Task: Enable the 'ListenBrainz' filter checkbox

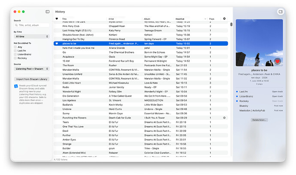Action: click(15, 54)
